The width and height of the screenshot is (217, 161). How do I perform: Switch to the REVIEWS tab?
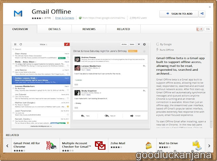tap(89, 29)
